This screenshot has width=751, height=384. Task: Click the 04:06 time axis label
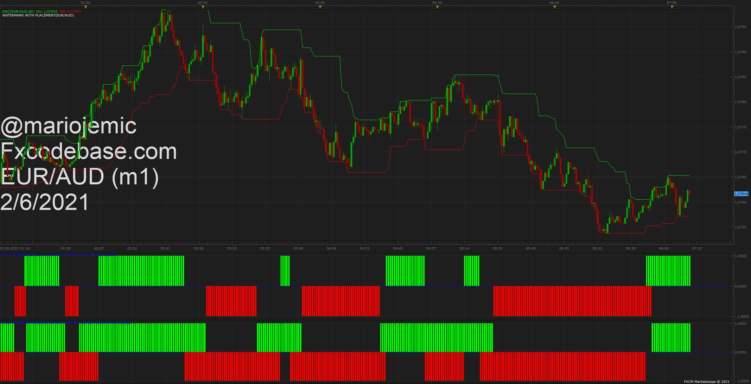(331, 248)
